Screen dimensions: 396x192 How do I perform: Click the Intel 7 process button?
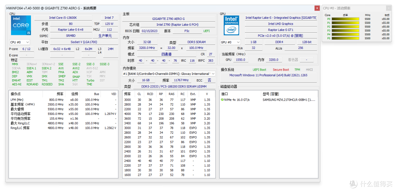pyautogui.click(x=109, y=18)
